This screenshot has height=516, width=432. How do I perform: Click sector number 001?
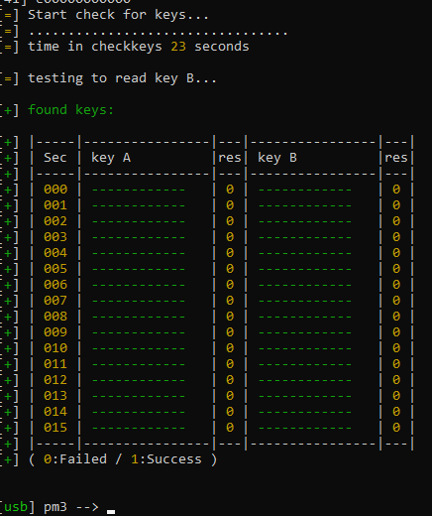coord(55,205)
